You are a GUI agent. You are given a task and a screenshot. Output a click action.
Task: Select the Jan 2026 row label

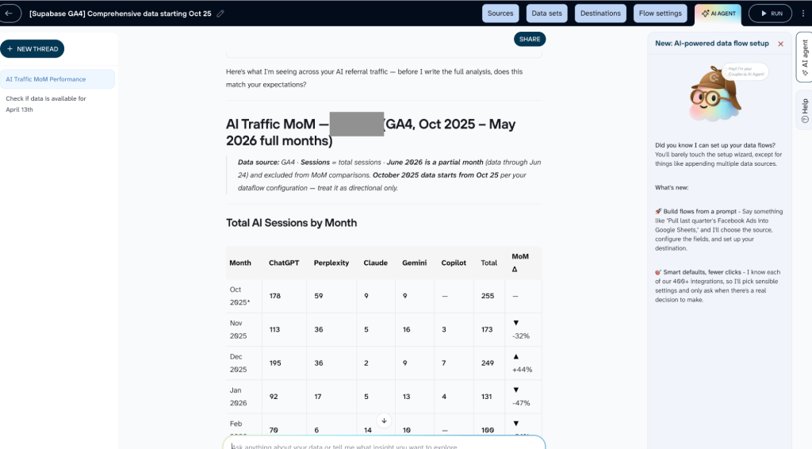(238, 397)
